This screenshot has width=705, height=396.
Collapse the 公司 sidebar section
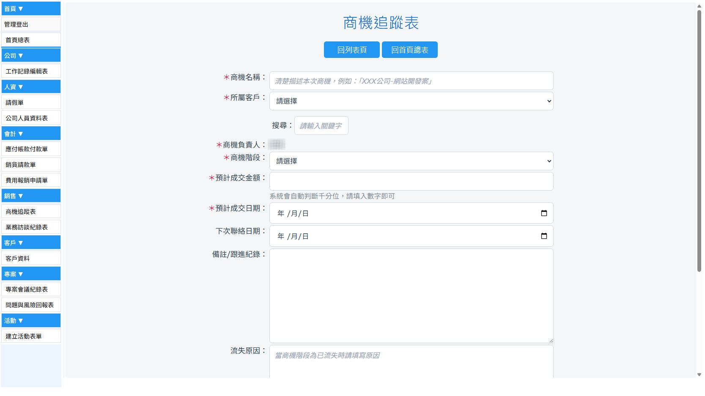click(31, 55)
